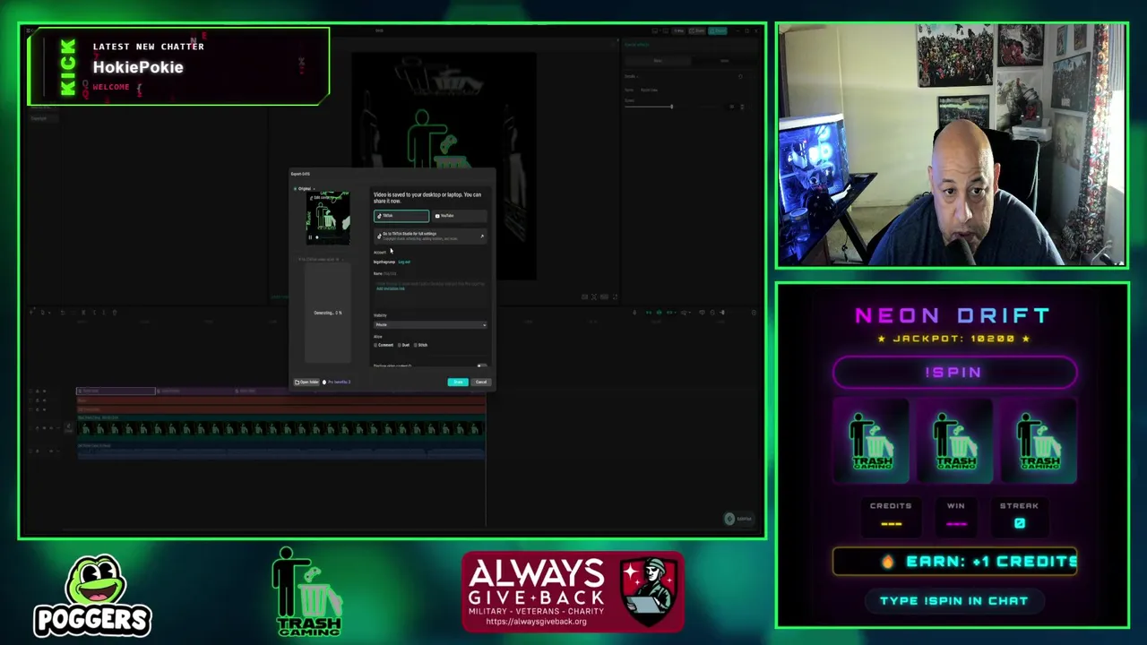The image size is (1147, 645).
Task: Click the Open folder button
Action: (x=306, y=382)
